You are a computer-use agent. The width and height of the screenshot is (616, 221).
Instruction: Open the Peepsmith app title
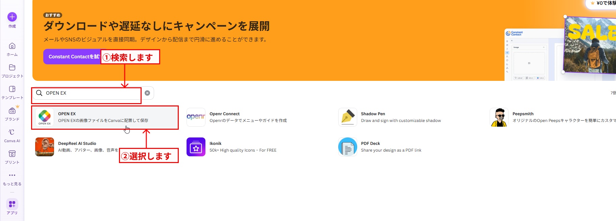tap(523, 114)
